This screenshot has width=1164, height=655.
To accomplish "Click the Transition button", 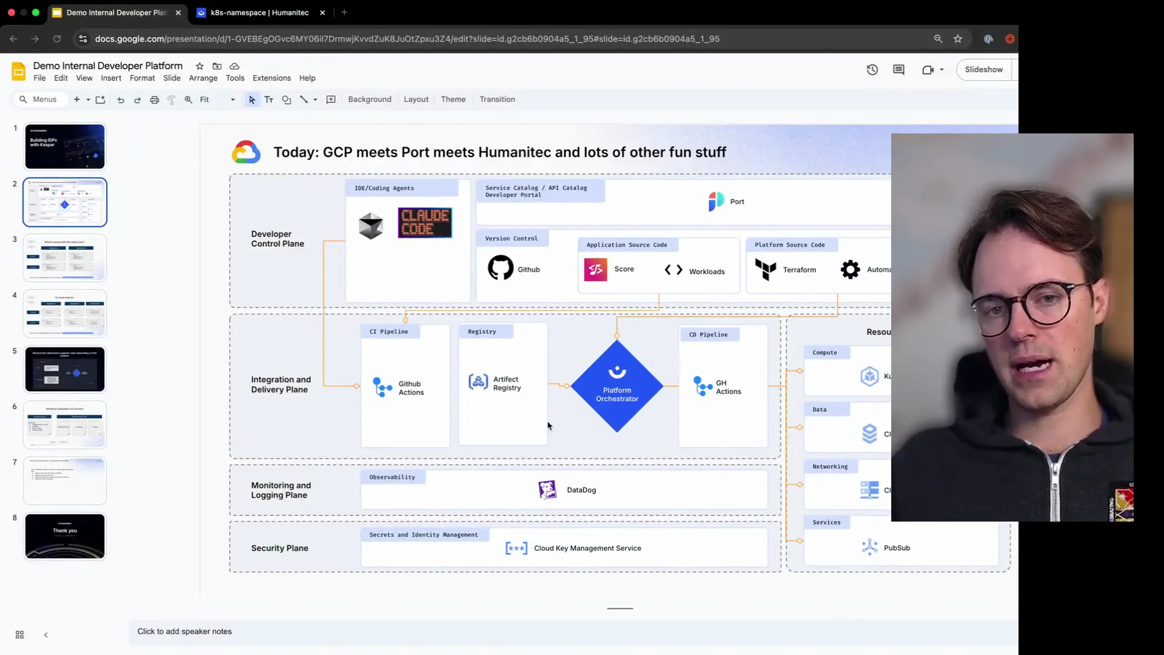I will [x=497, y=99].
